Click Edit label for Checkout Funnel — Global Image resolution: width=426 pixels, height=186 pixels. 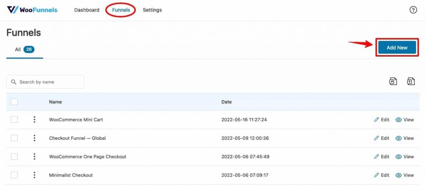click(385, 138)
